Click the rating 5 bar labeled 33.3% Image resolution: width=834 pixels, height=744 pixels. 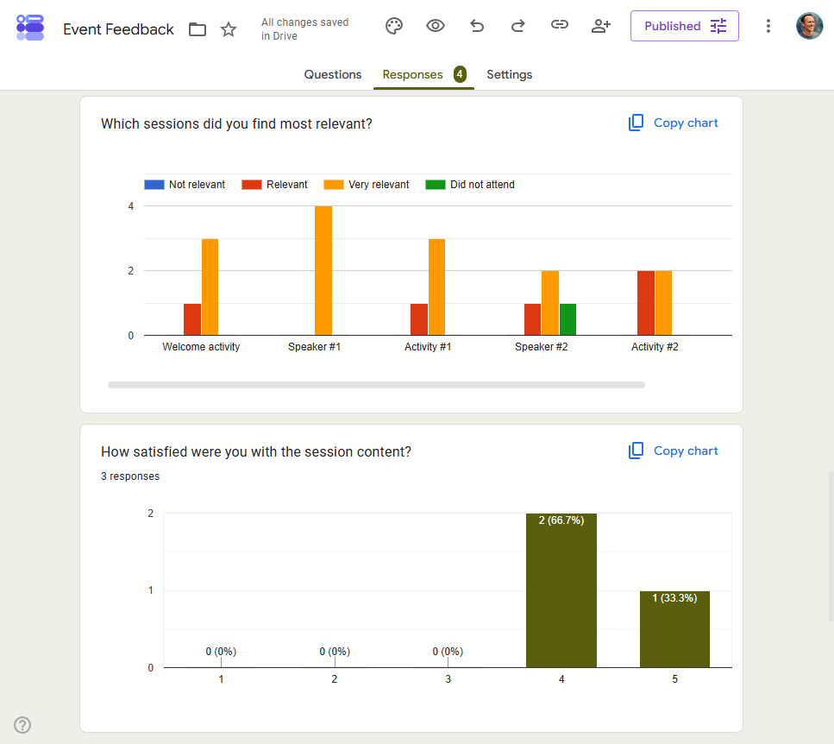(x=674, y=629)
